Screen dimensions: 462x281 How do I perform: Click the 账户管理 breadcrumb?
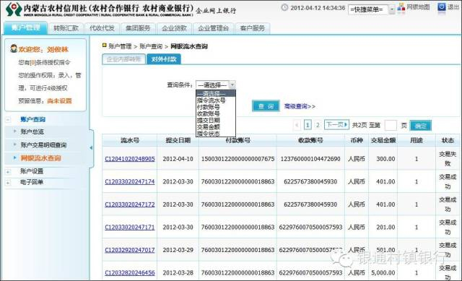(x=120, y=46)
